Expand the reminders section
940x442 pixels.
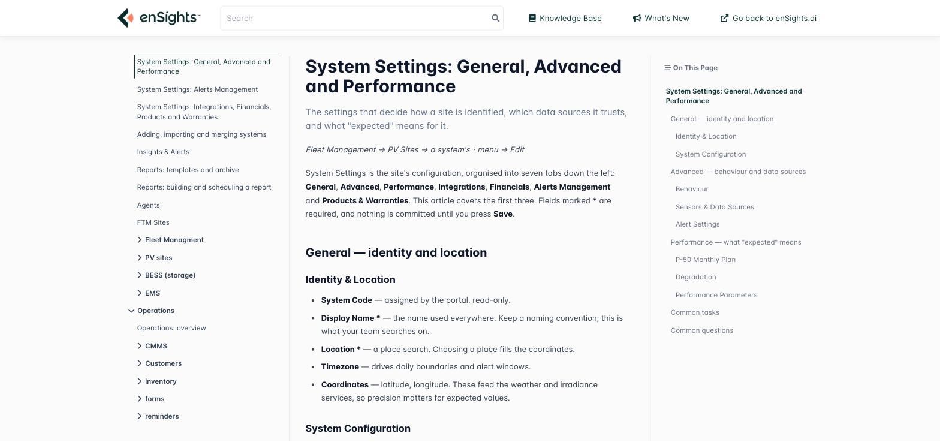pos(140,416)
